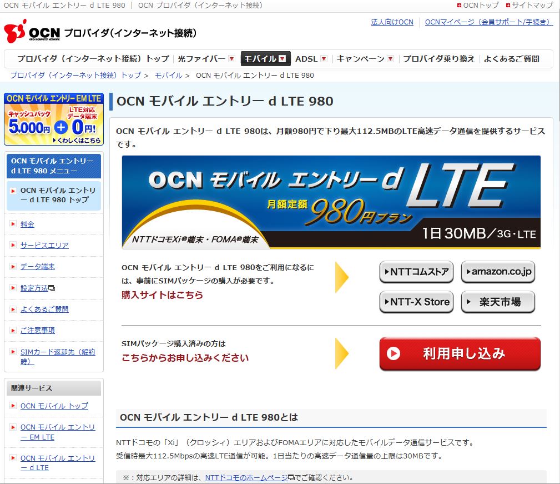This screenshot has height=484, width=560.
Task: Expand the モバイル dropdown arrow
Action: pos(282,58)
